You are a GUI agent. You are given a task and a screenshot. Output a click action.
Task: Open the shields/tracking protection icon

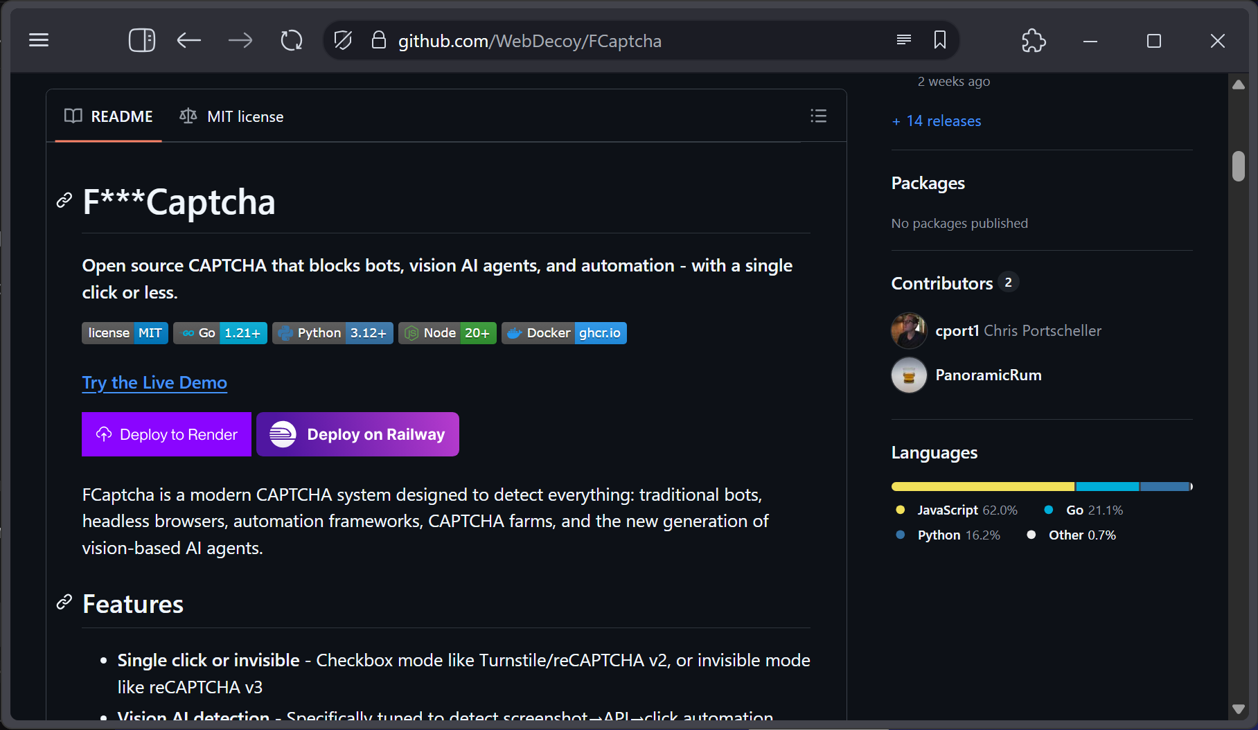343,40
